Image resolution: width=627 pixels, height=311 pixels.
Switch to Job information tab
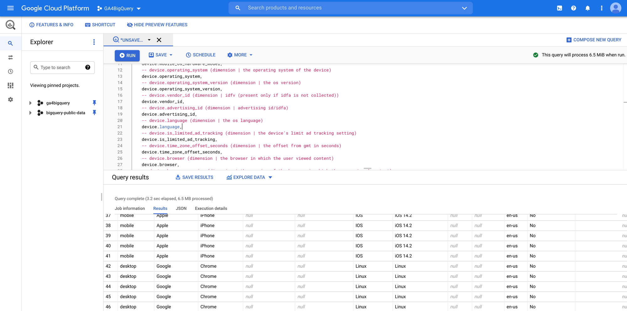coord(130,208)
